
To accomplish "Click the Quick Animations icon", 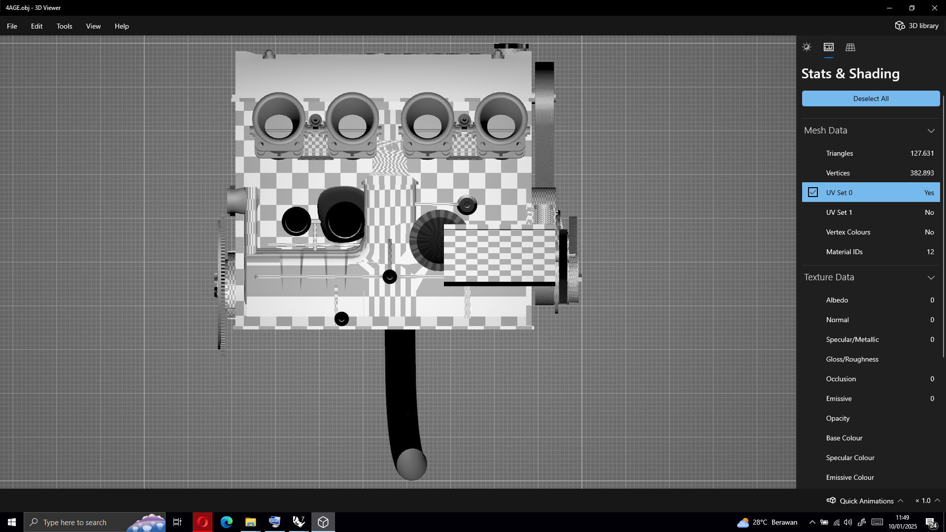I will click(831, 500).
